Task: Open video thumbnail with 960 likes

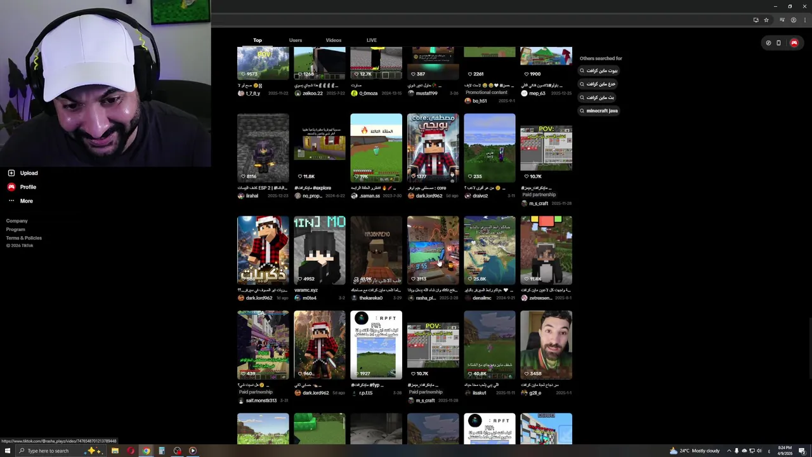Action: 320,345
